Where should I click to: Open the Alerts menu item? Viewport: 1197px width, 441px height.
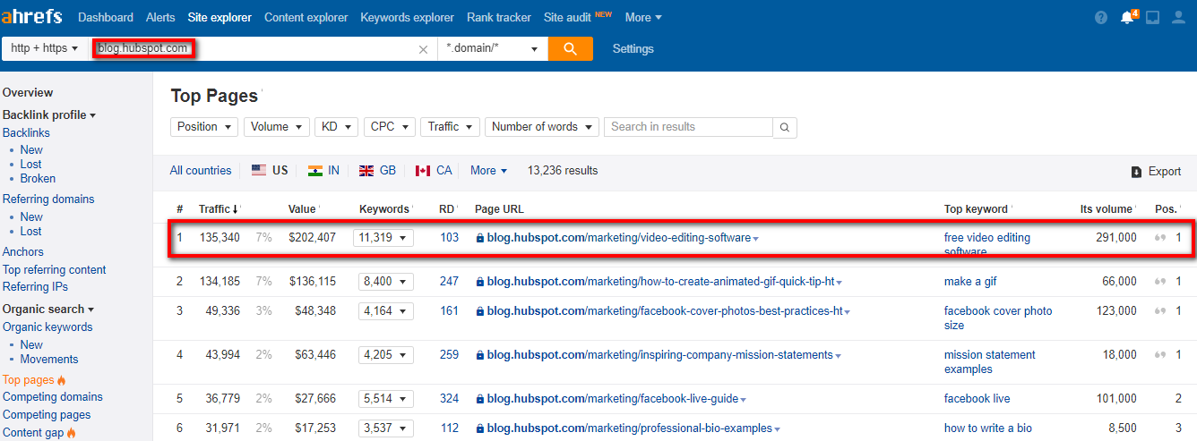(160, 17)
